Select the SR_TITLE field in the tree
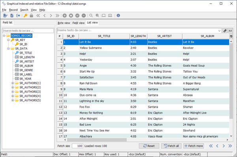This screenshot has height=157, width=237. (x=26, y=53)
